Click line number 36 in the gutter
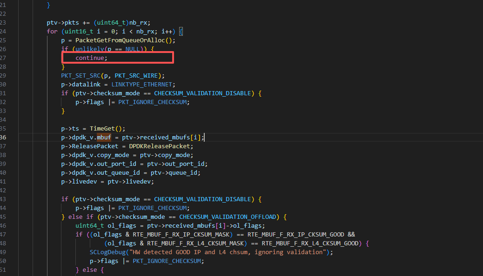 click(x=3, y=138)
